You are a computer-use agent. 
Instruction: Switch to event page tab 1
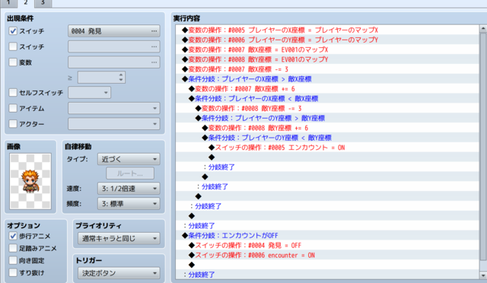(8, 3)
